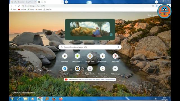Select Chrome in the taskbar
The height and width of the screenshot is (101, 180).
[x=40, y=99]
